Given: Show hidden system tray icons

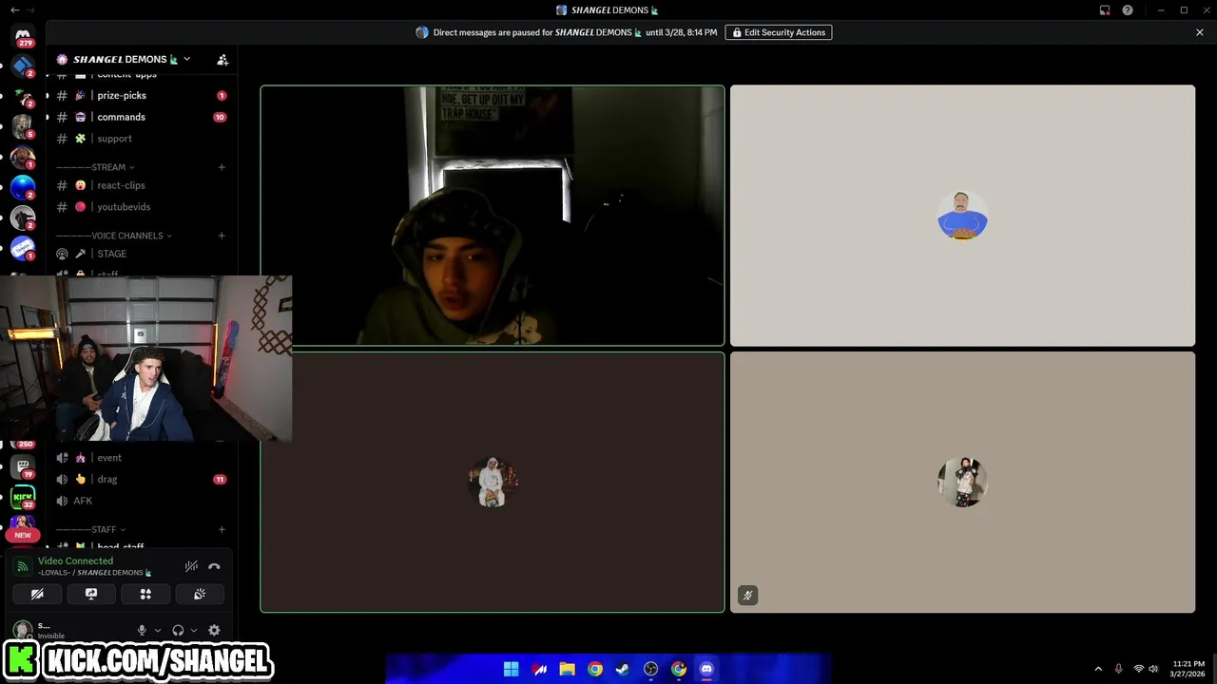Looking at the screenshot, I should [1098, 669].
